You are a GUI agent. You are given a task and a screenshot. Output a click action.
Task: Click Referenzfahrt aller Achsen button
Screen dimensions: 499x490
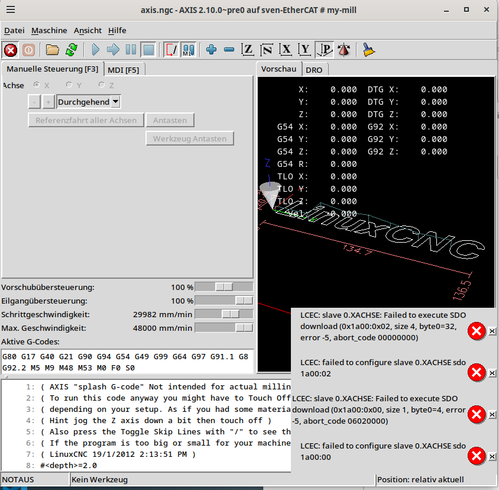(x=86, y=120)
